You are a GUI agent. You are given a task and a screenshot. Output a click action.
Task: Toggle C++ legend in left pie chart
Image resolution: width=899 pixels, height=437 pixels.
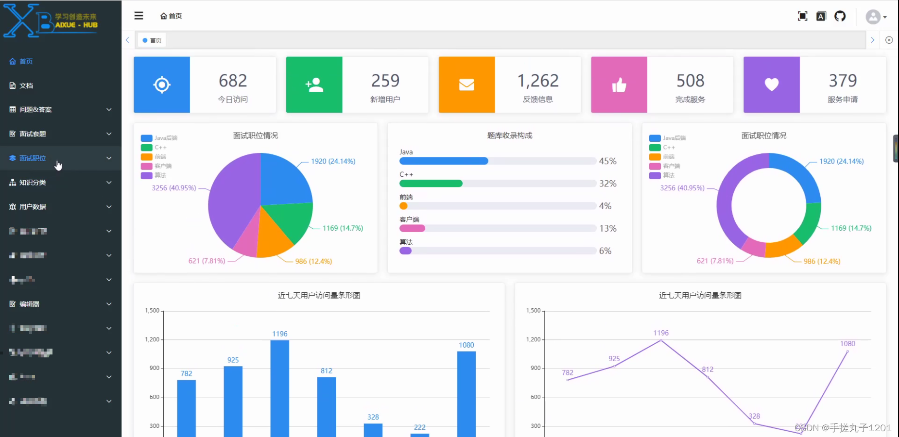pyautogui.click(x=154, y=147)
